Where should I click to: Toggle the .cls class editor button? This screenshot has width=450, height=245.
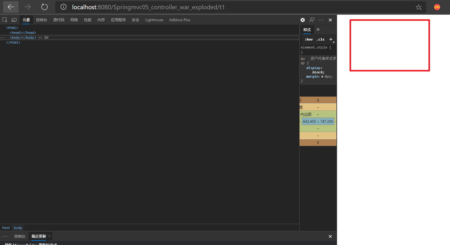point(320,39)
